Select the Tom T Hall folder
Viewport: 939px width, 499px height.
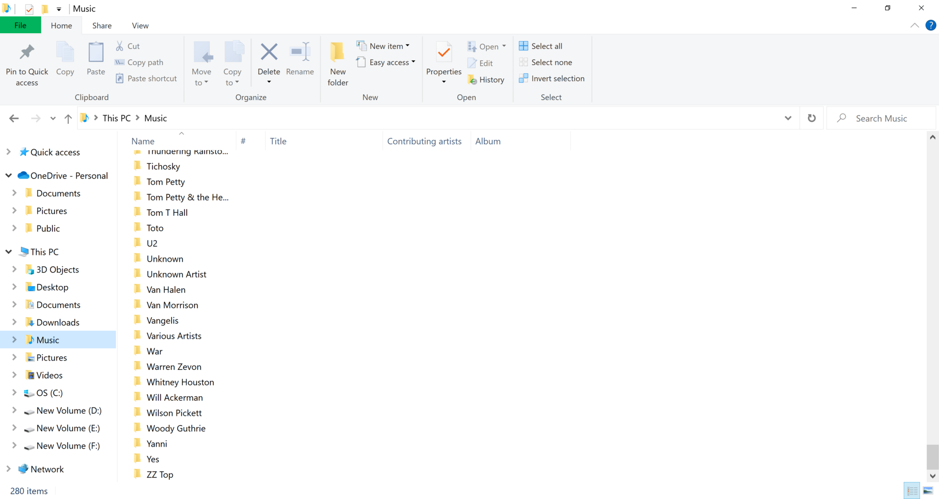(167, 212)
